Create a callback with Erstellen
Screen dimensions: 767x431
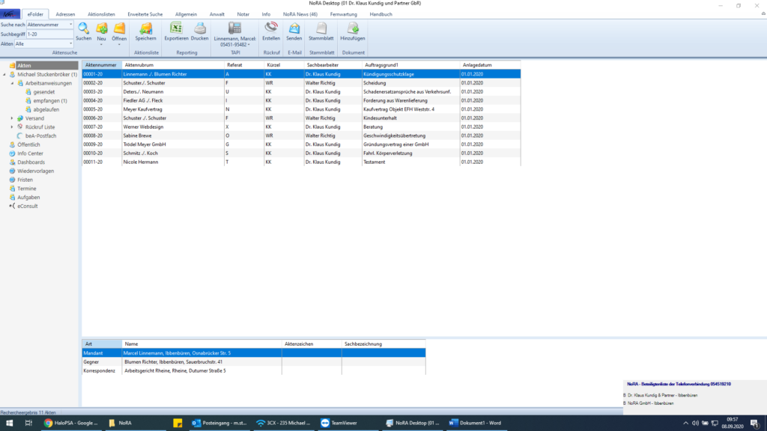(x=271, y=30)
